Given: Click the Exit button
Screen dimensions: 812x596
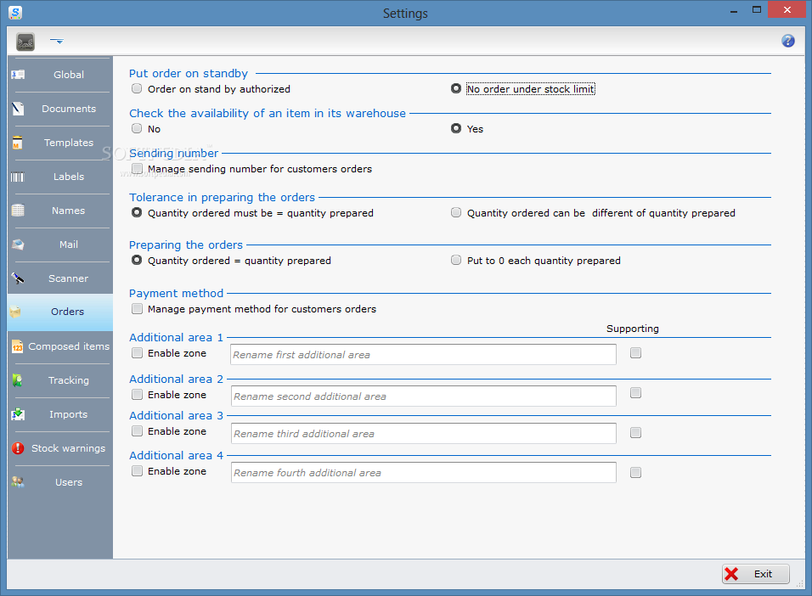Looking at the screenshot, I should [x=756, y=574].
